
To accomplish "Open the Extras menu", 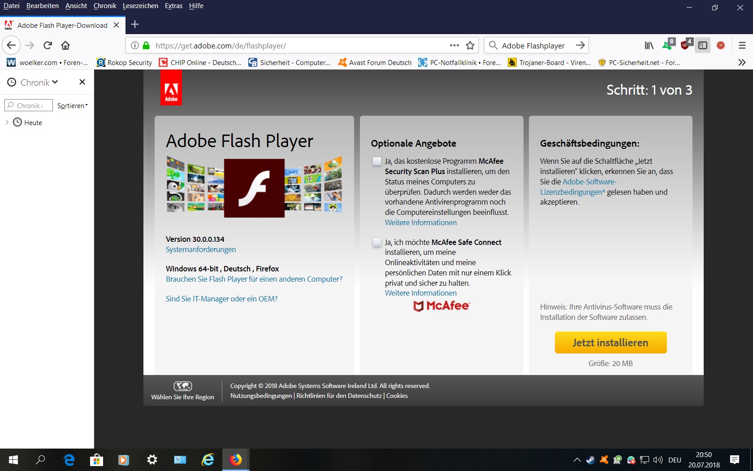I will (173, 6).
